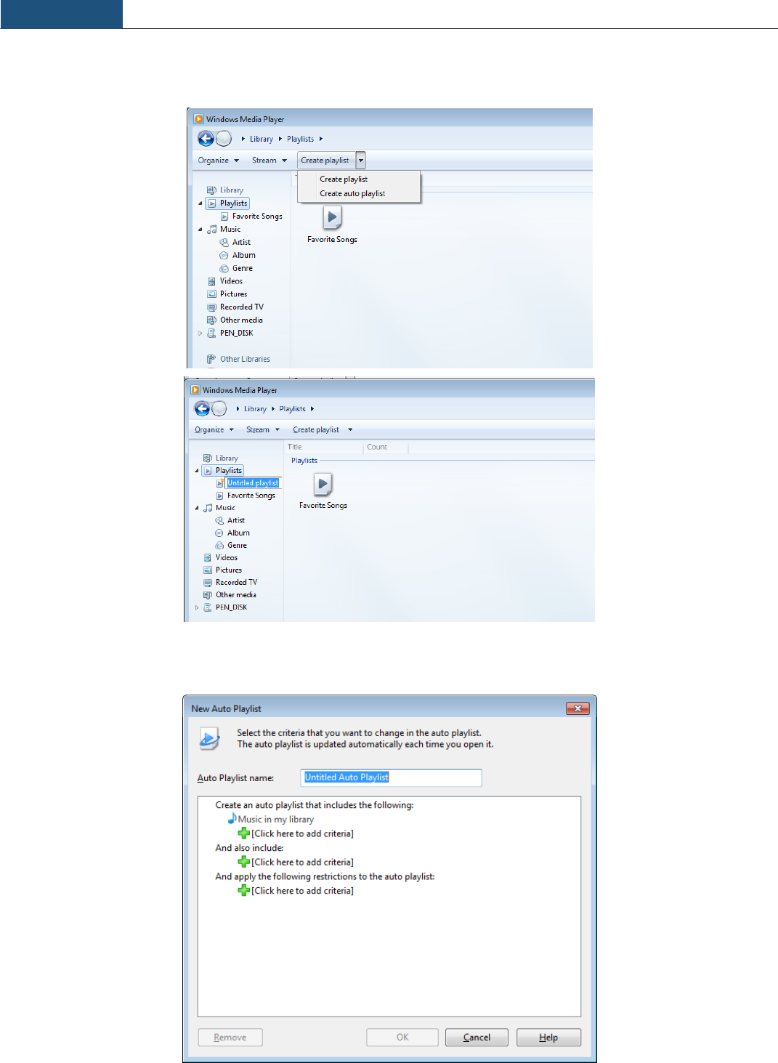The image size is (778, 1063).
Task: Open the Organize dropdown in the upper window
Action: coord(219,161)
